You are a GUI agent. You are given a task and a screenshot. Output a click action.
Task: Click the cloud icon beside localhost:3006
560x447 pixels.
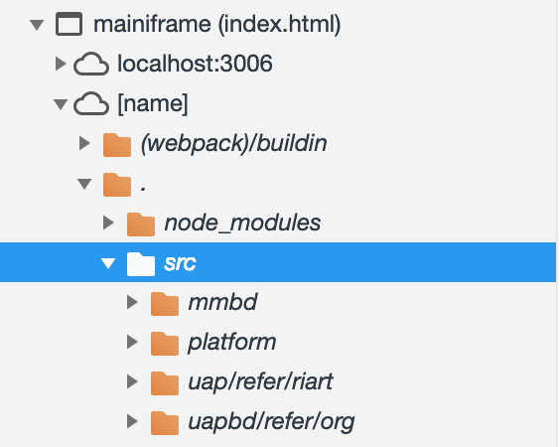(91, 64)
